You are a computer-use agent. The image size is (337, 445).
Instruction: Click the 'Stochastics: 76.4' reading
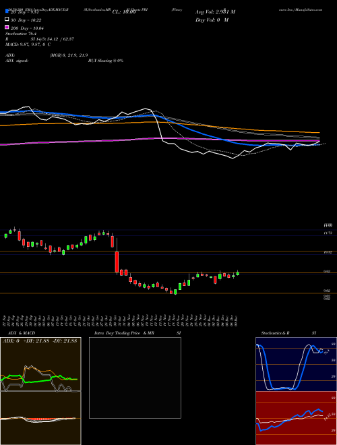21,34
